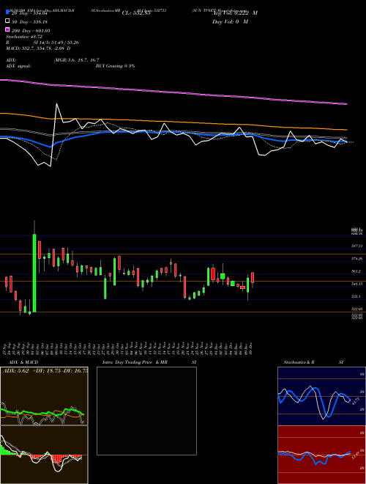Click the 574.28 price axis label

coord(356,259)
